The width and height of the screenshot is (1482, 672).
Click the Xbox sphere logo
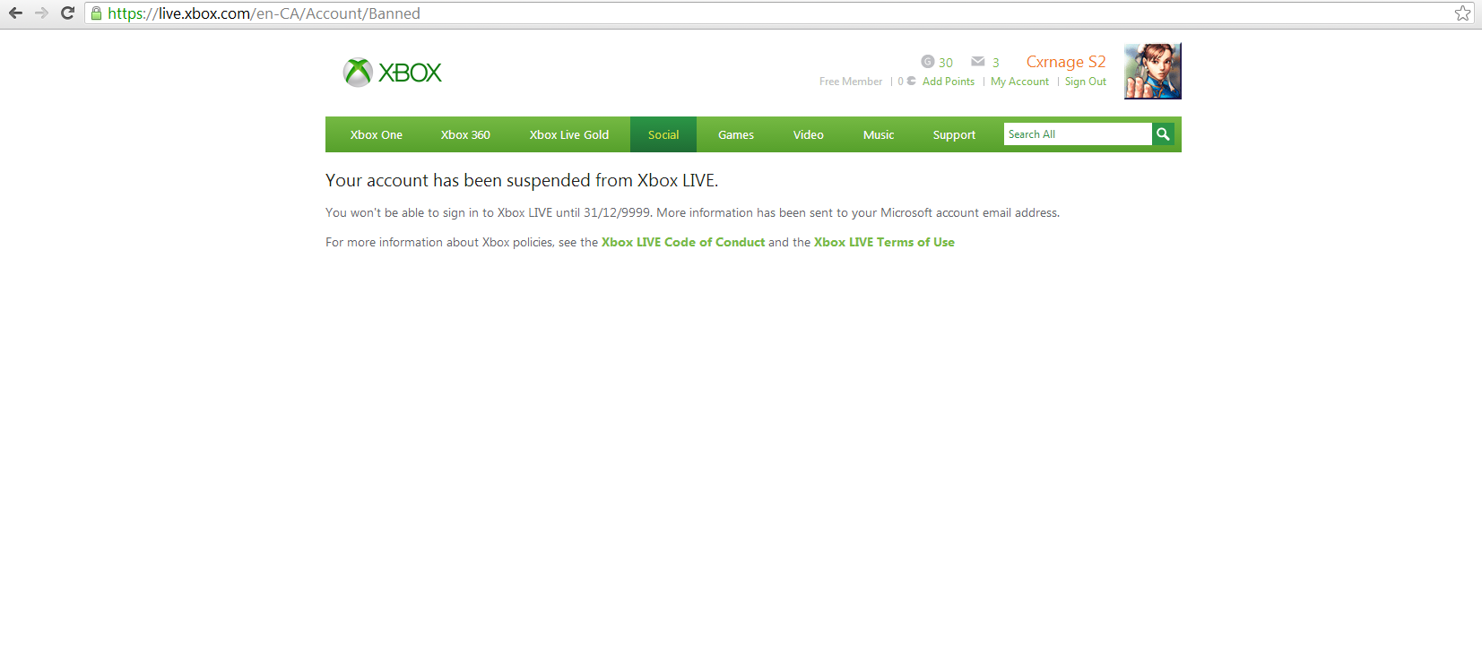pos(358,73)
